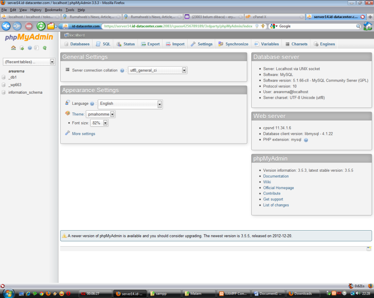This screenshot has width=374, height=298.
Task: Open the Engines tab
Action: [x=324, y=44]
